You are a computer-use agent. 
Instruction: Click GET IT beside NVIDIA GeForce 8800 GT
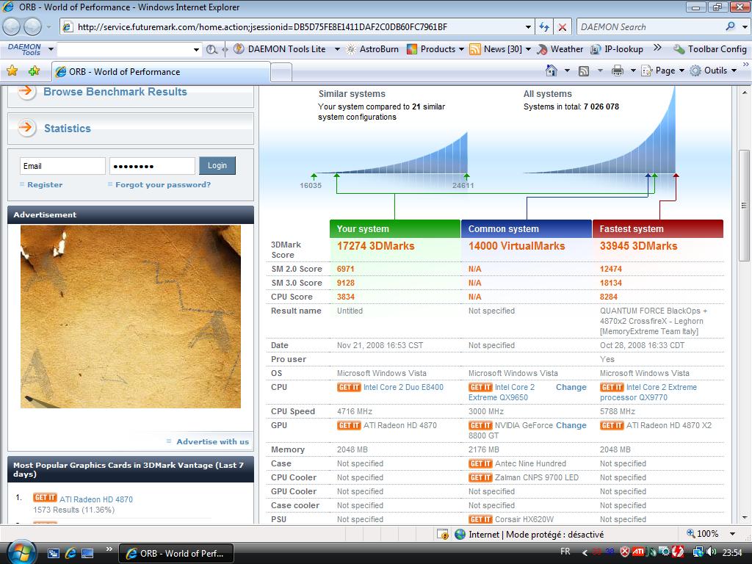(x=480, y=425)
